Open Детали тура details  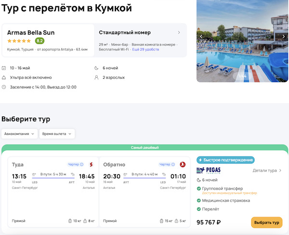tap(267, 170)
